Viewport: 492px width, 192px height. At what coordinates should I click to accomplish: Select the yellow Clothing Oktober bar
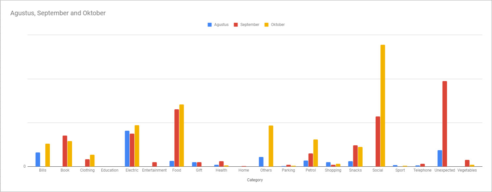point(92,161)
